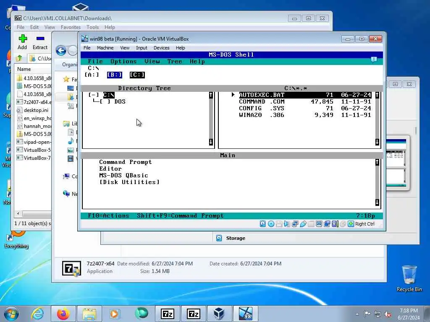This screenshot has width=430, height=322.
Task: Select drive A: in MS-DOS Shell
Action: (92, 75)
